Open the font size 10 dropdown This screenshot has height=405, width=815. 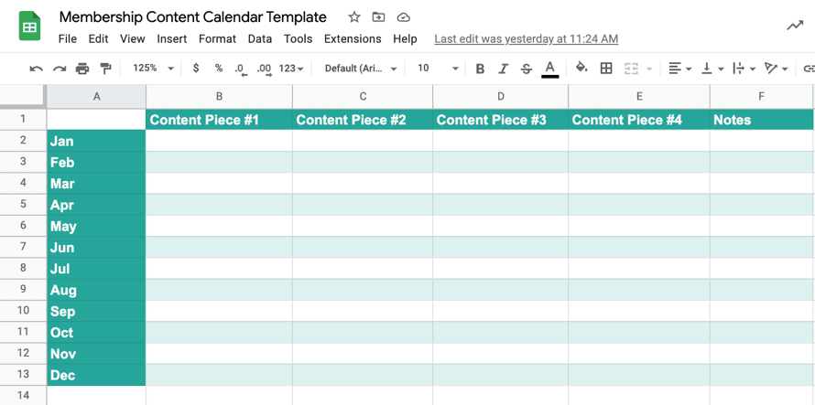click(438, 69)
